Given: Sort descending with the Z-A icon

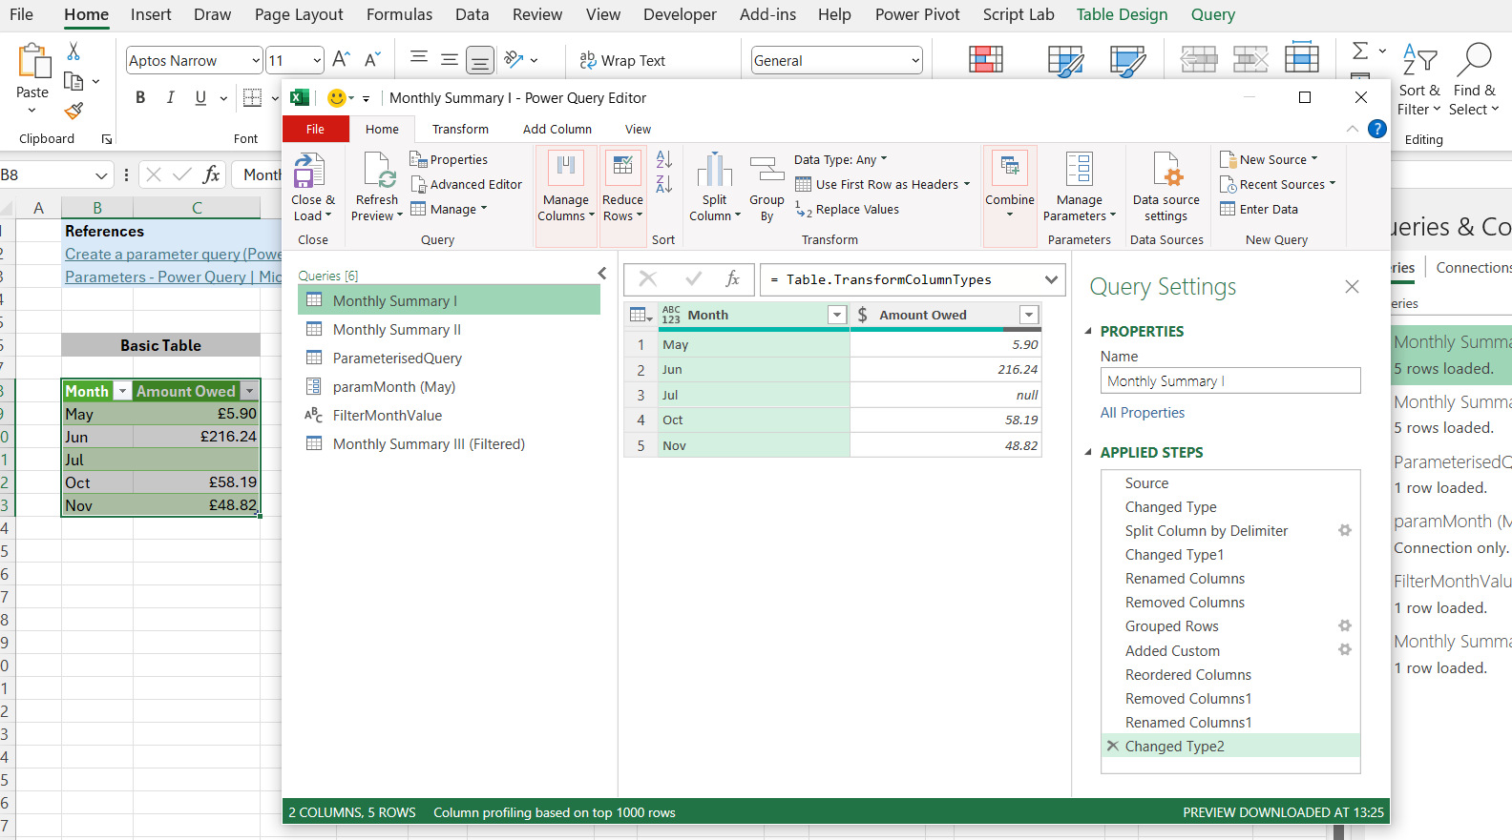Looking at the screenshot, I should pos(664,183).
